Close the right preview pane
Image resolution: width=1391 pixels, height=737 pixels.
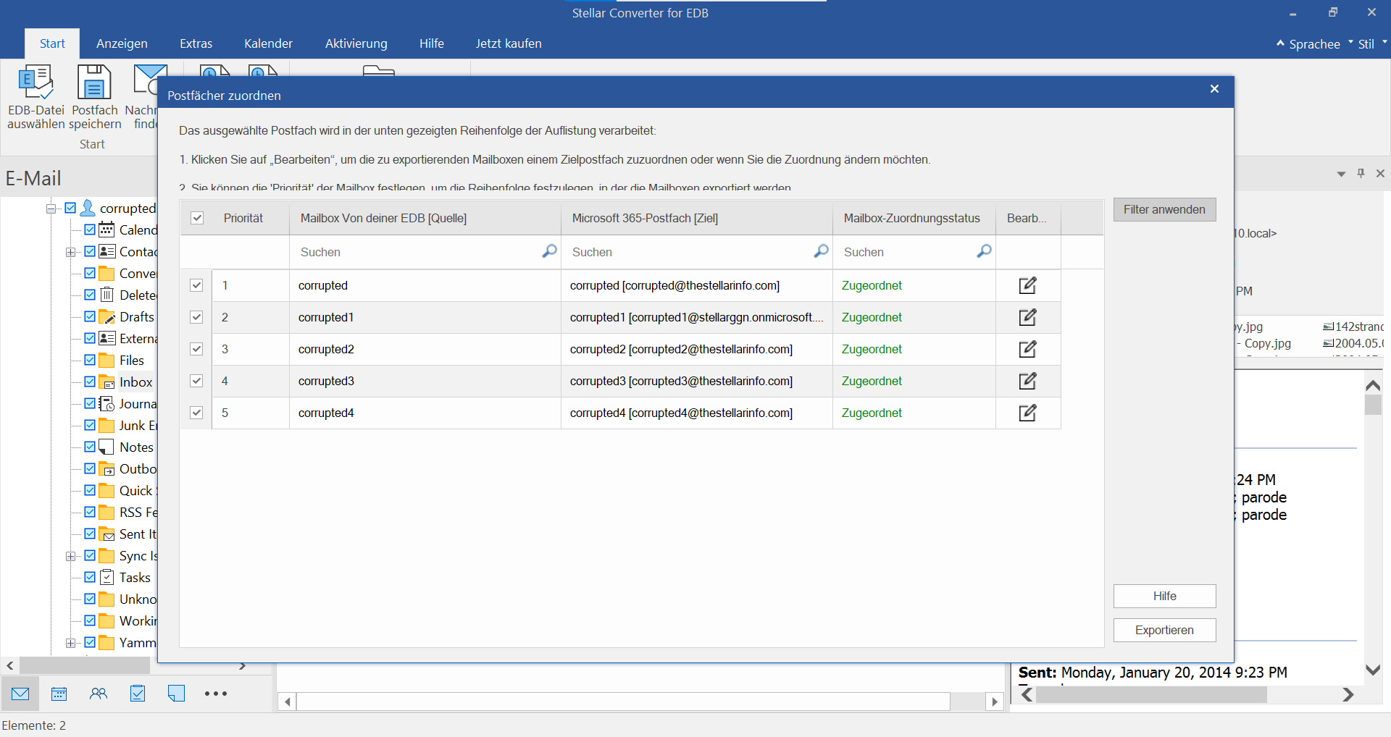pos(1380,173)
